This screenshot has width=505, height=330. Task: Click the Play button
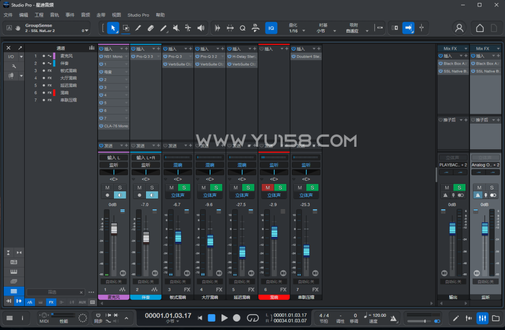coord(224,318)
